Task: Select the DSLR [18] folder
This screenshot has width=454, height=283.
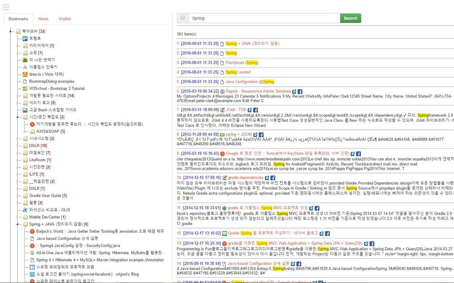Action: tap(38, 146)
